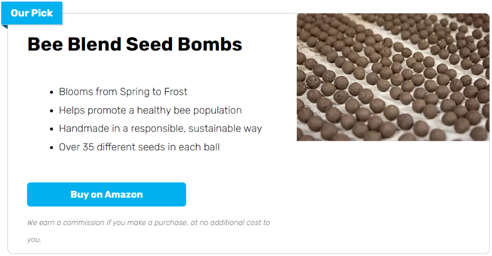
Task: Click the commission disclaimer italic text
Action: coord(149,231)
